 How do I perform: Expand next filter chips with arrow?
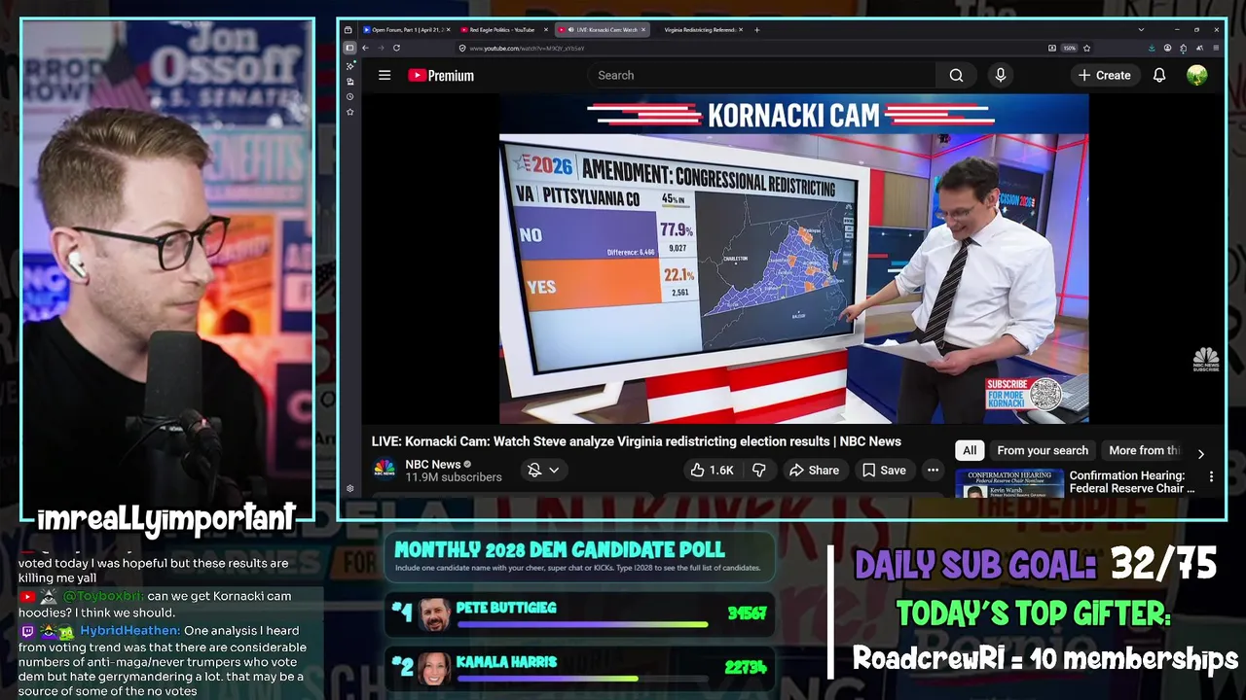tap(1200, 453)
